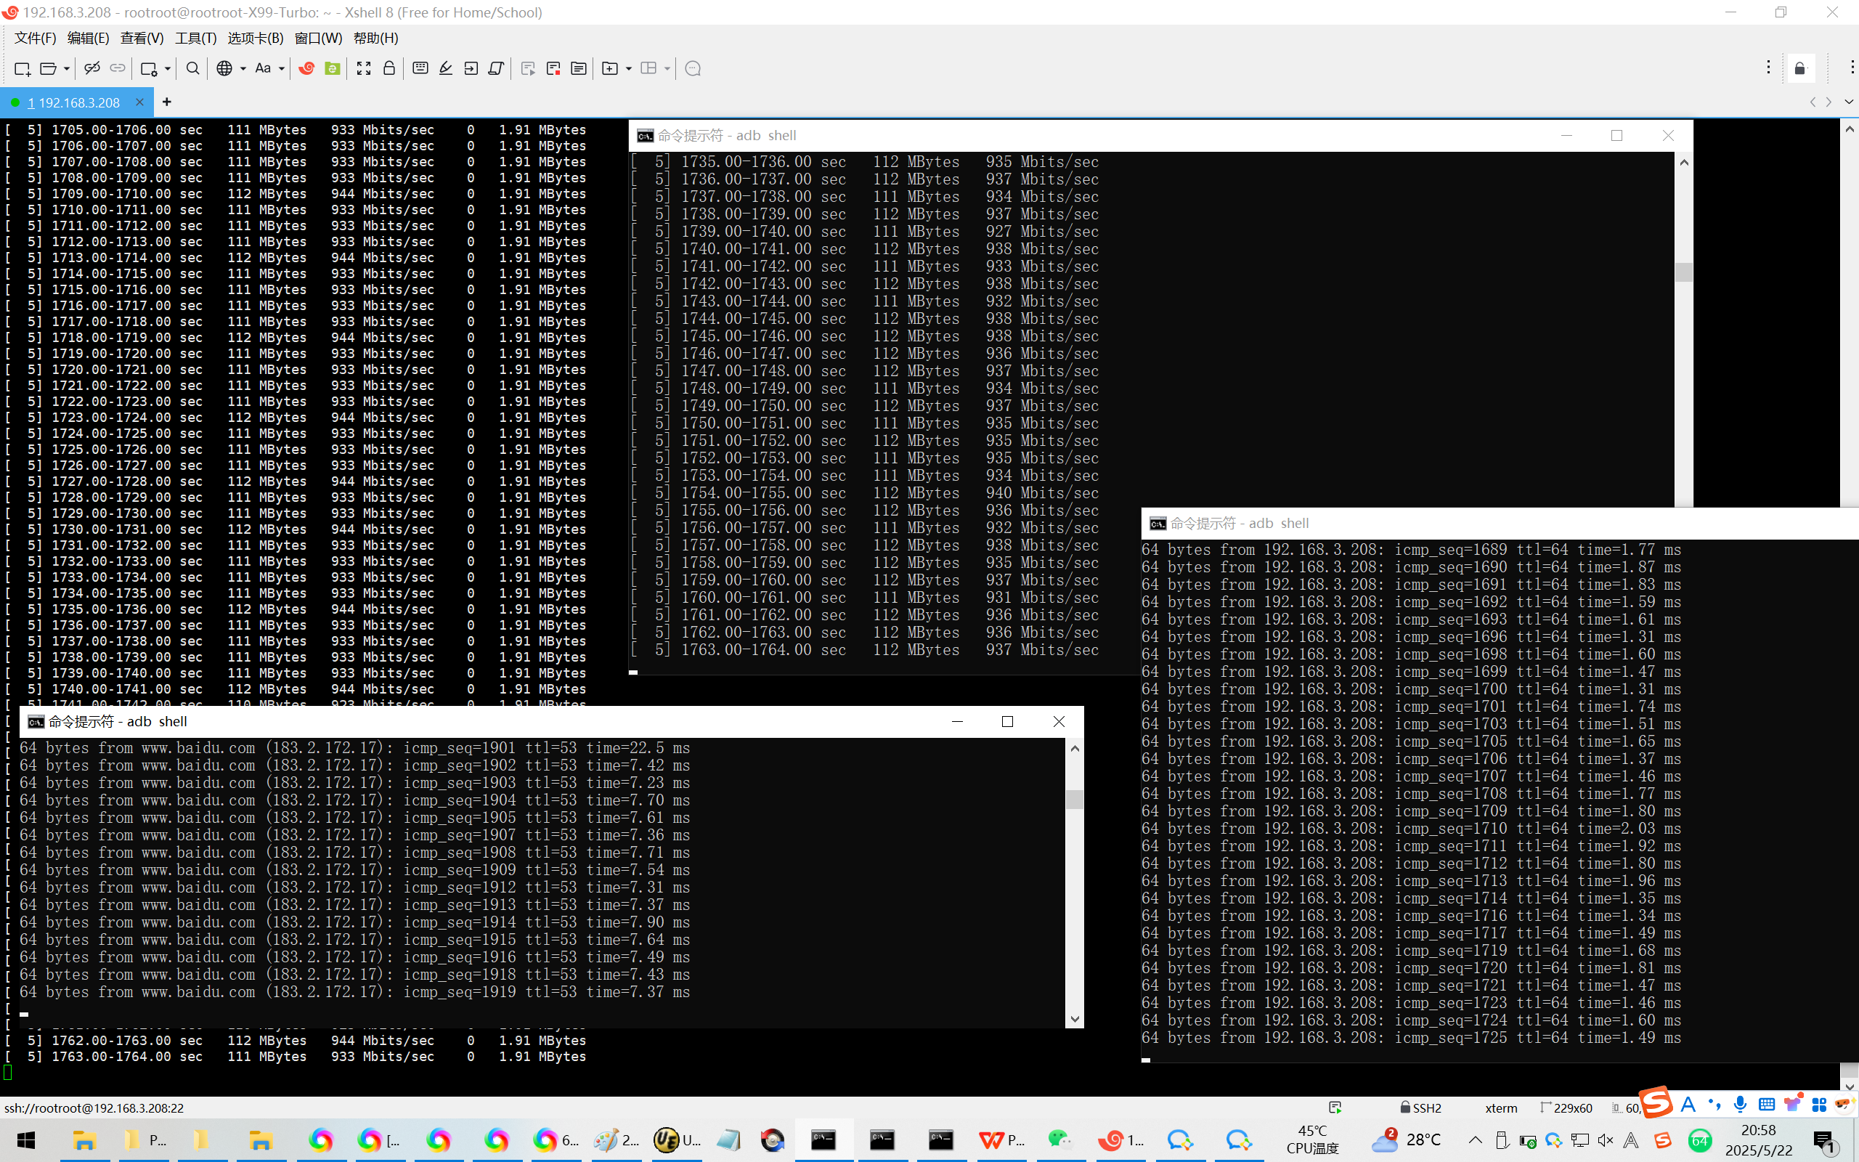Screen dimensions: 1859x1162
Task: Toggle speaker mute in system tray
Action: (1605, 1140)
